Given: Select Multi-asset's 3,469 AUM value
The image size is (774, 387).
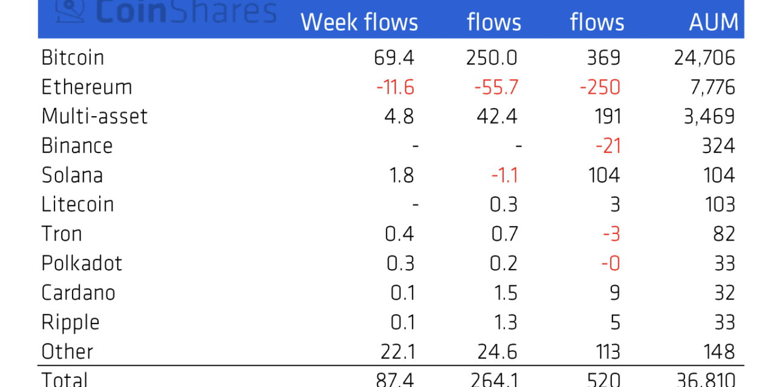Looking at the screenshot, I should tap(709, 116).
